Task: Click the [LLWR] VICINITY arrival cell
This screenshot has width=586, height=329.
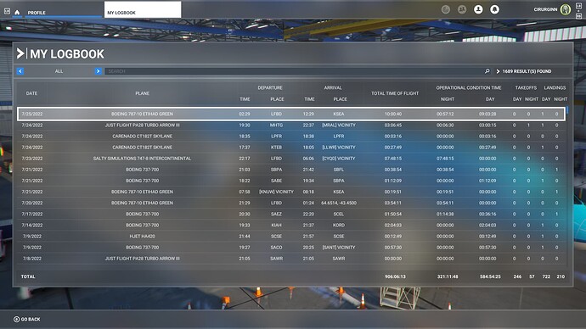Action: 339,148
